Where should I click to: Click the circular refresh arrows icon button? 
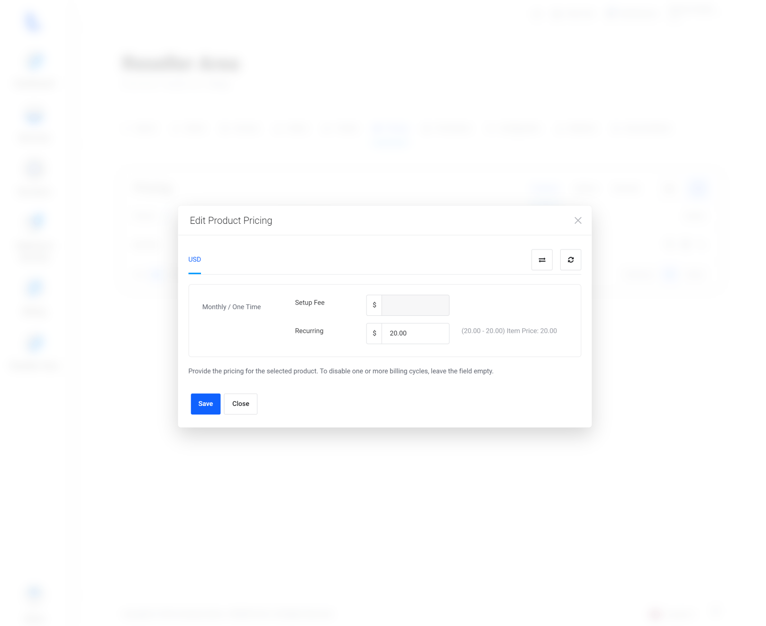(x=571, y=260)
